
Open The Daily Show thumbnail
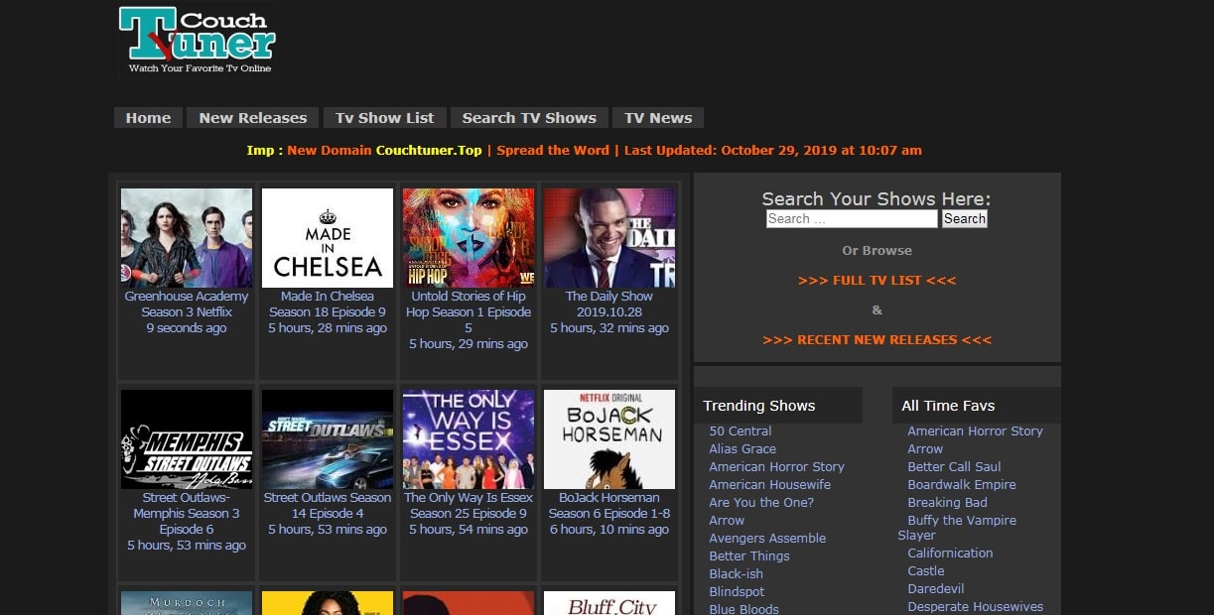click(609, 238)
